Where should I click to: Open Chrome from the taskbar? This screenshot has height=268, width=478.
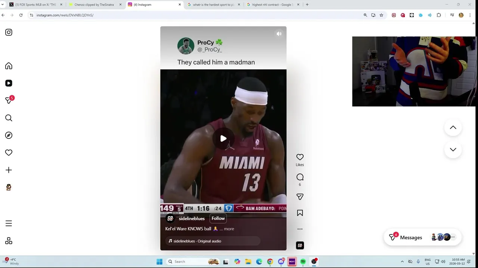click(x=270, y=262)
